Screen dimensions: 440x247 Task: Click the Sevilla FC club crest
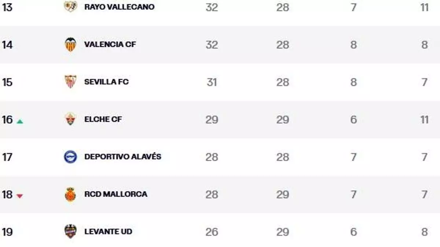(70, 82)
